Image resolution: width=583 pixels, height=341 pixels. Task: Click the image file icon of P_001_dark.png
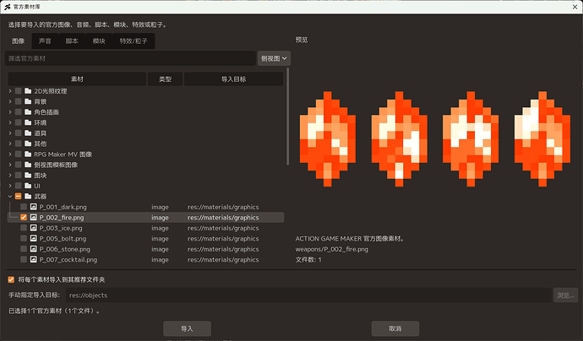click(x=34, y=207)
